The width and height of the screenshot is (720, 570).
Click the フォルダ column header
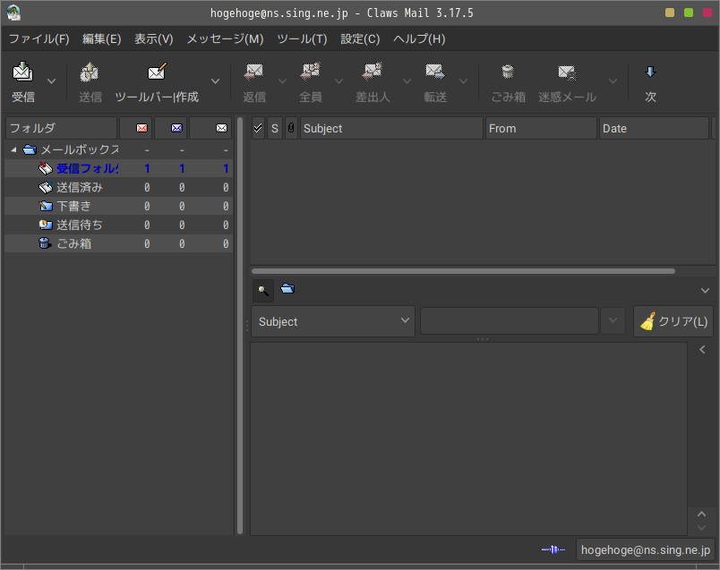tap(61, 128)
